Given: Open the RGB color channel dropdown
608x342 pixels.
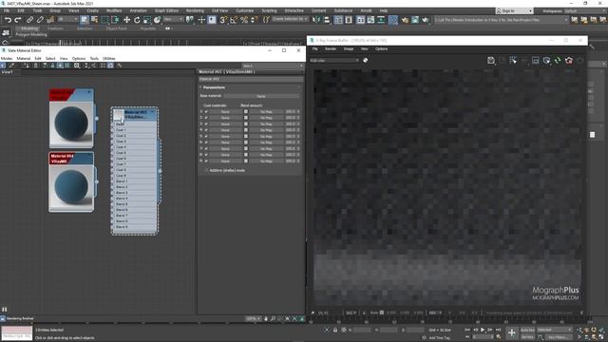Looking at the screenshot, I should (x=334, y=61).
